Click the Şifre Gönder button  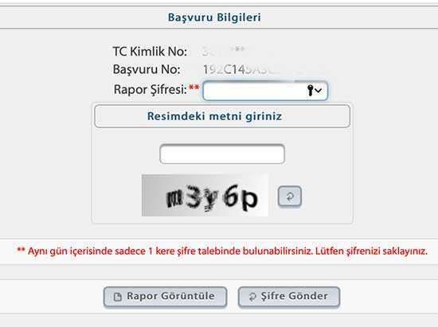pyautogui.click(x=289, y=297)
